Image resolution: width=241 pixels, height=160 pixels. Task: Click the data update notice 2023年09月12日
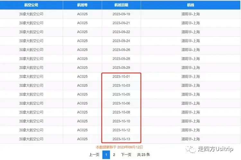click(x=119, y=147)
